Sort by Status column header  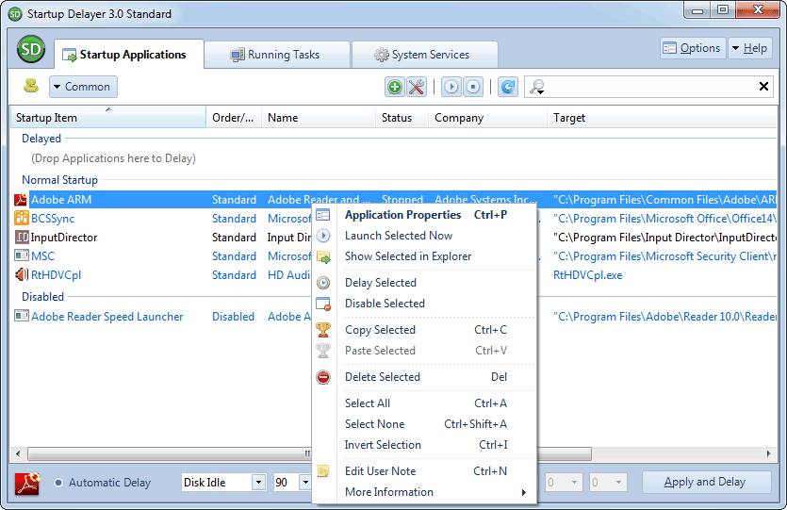click(x=402, y=118)
